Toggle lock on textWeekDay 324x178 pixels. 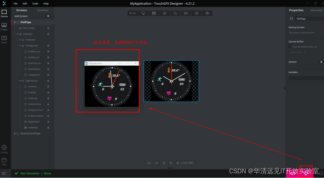click(48, 104)
